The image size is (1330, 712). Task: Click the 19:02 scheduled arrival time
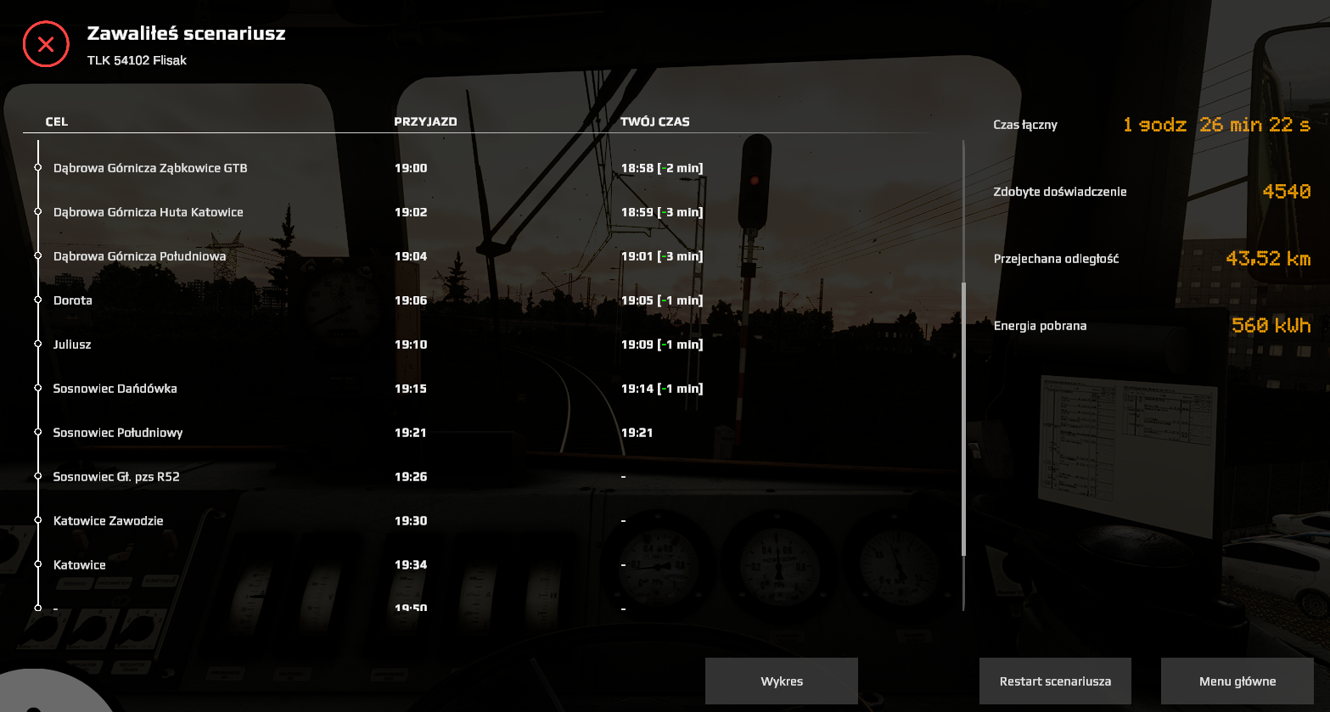click(411, 212)
